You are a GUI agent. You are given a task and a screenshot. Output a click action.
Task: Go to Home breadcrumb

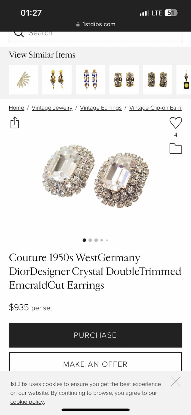(x=17, y=108)
